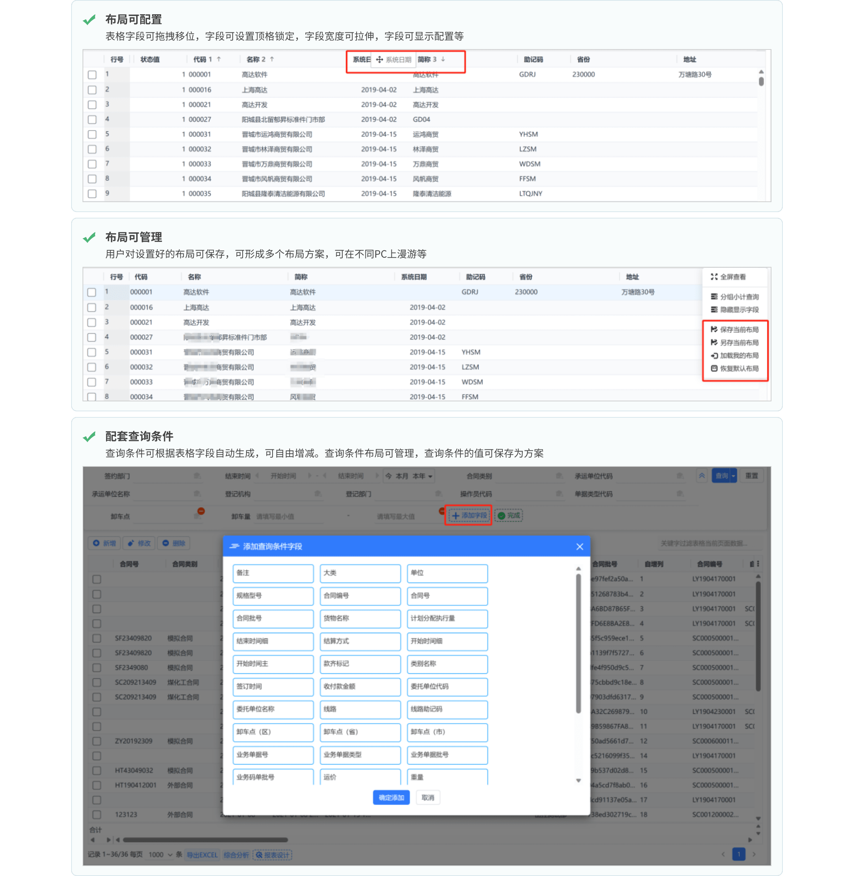Tick the checkbox for row 000016 in second table
854x876 pixels.
91,308
